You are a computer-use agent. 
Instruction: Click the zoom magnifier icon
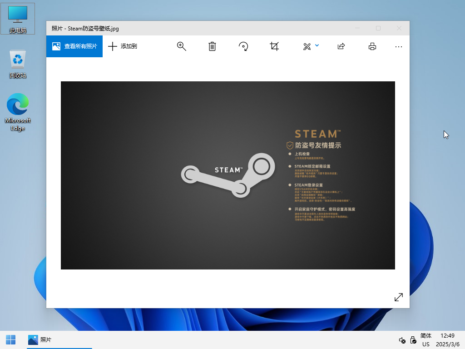(x=182, y=46)
